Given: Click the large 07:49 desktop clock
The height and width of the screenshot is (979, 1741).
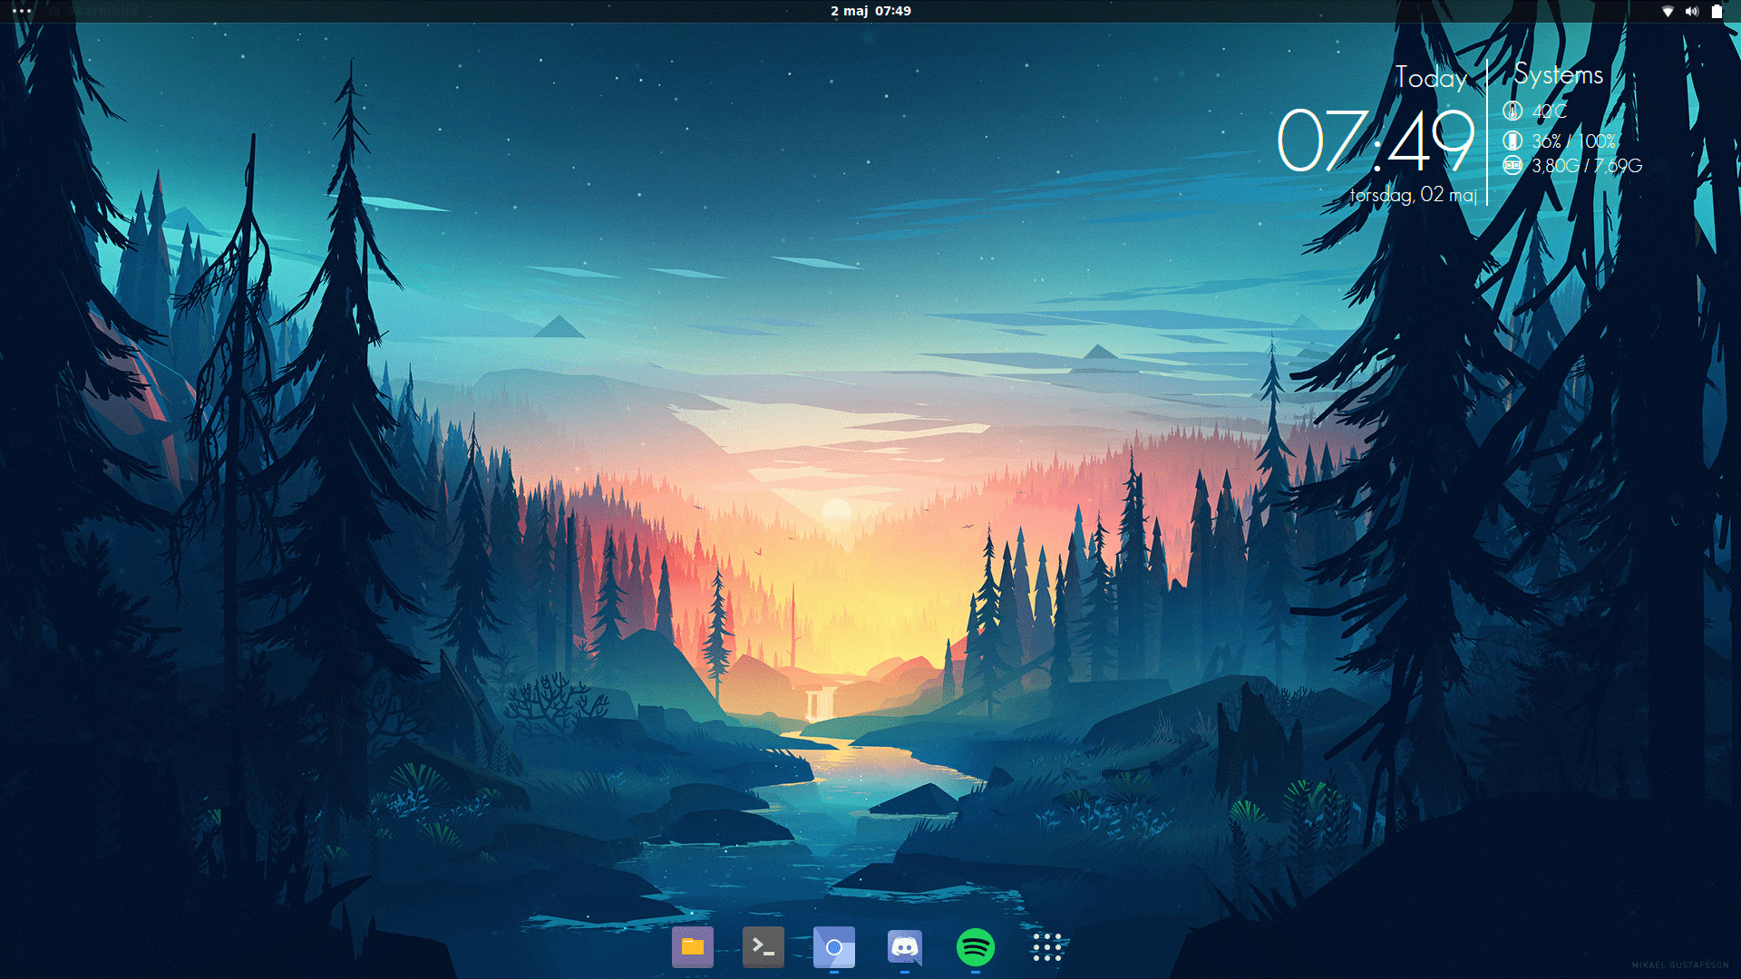Looking at the screenshot, I should tap(1375, 141).
